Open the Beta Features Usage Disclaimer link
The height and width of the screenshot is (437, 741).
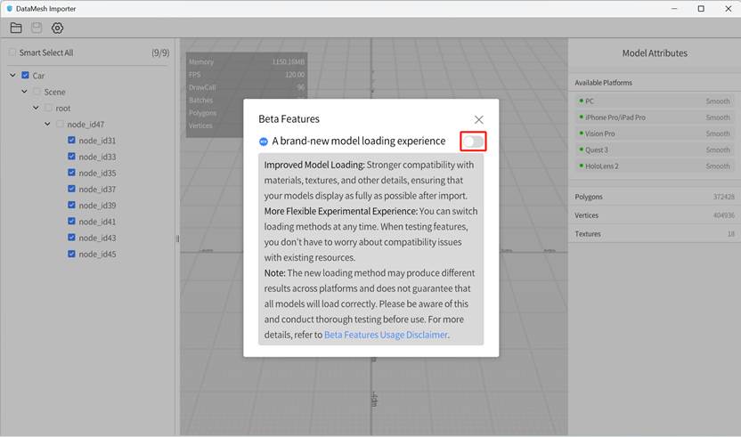(386, 335)
